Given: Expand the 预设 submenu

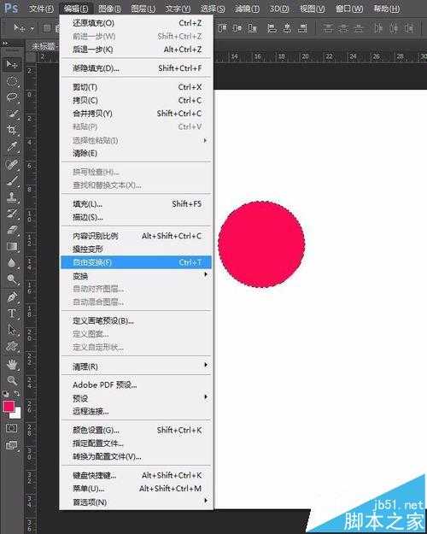Looking at the screenshot, I should point(136,398).
